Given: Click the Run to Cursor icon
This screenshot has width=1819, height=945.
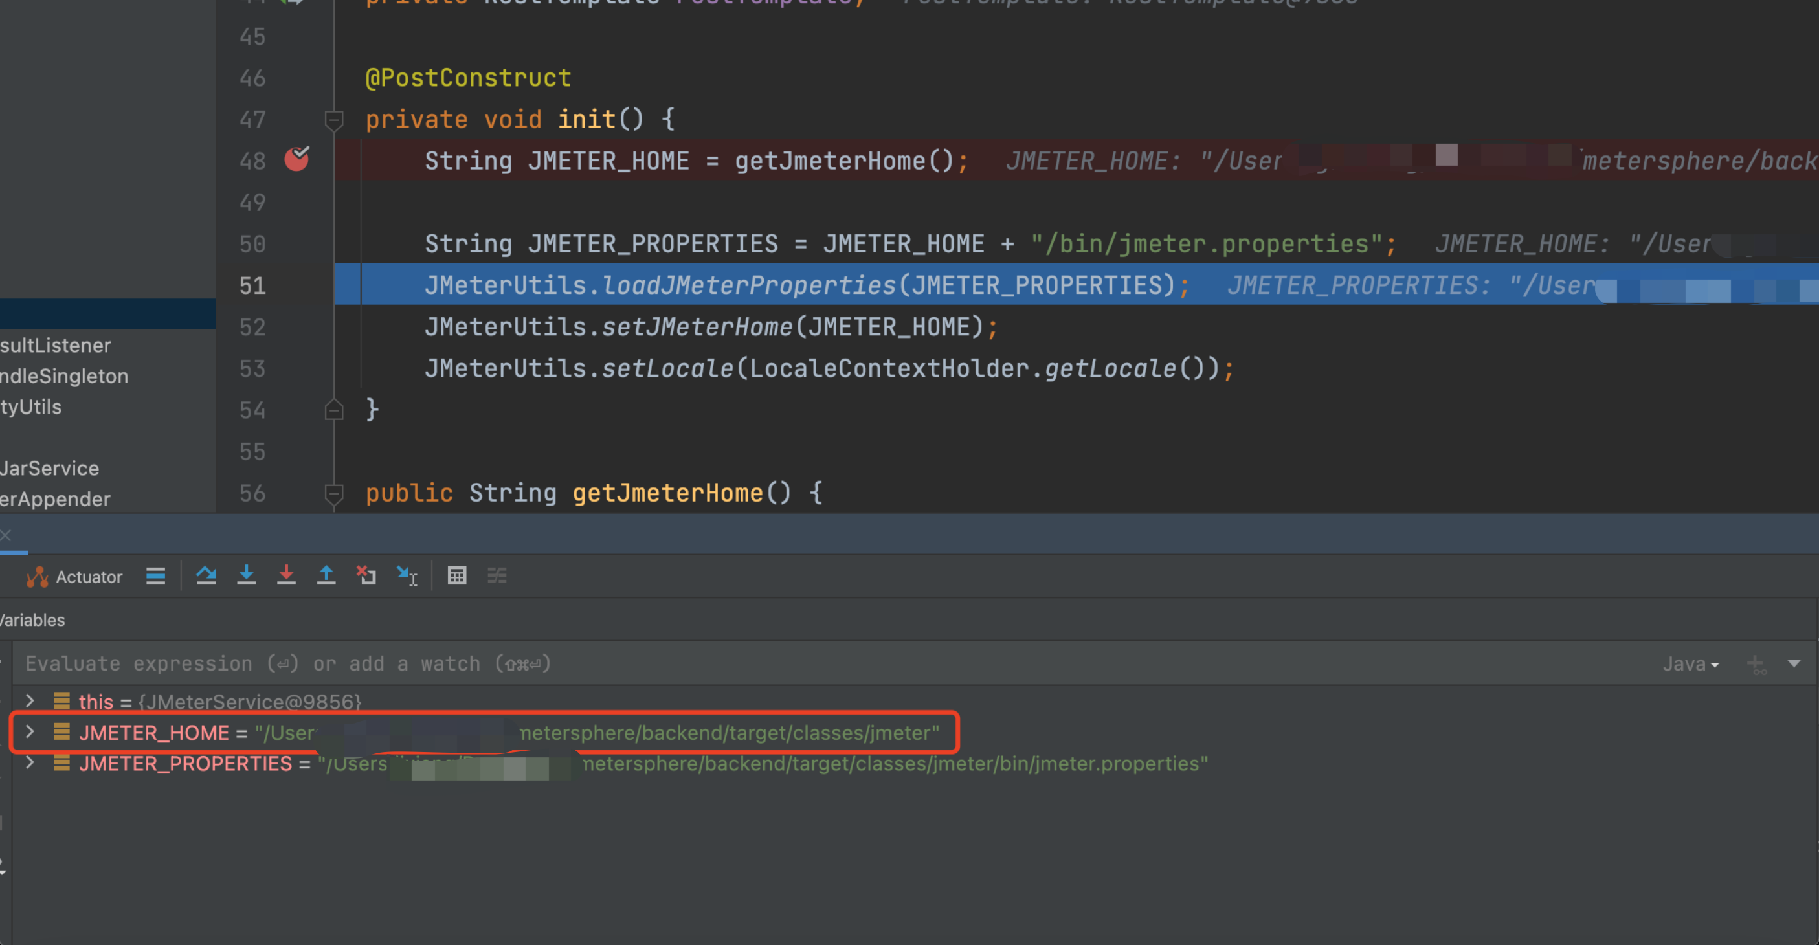Looking at the screenshot, I should 408,575.
